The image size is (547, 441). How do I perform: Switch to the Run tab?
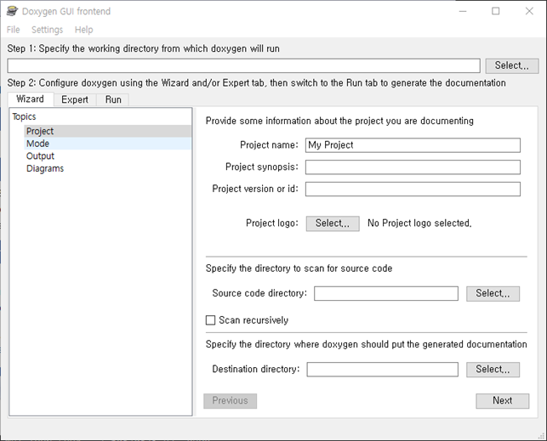click(113, 99)
